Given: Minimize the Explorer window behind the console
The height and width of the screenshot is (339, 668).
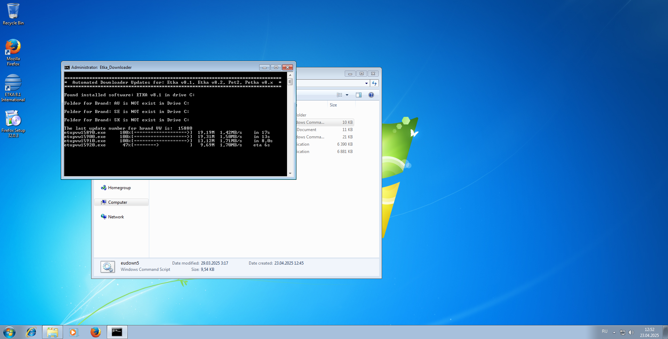Looking at the screenshot, I should 350,74.
